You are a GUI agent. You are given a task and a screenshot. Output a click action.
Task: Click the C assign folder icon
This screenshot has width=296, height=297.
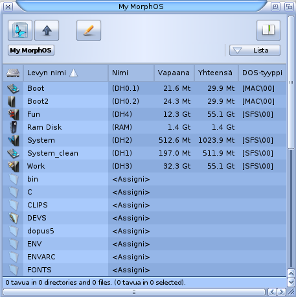(x=14, y=192)
